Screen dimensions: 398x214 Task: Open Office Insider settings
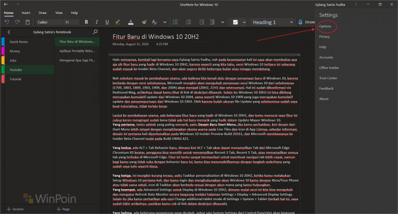pyautogui.click(x=329, y=68)
